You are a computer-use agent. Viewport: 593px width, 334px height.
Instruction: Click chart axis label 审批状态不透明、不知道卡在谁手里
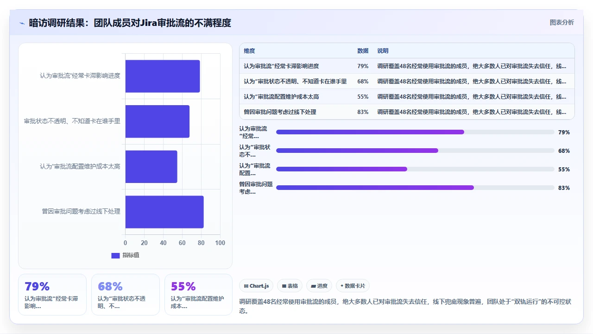pos(72,121)
